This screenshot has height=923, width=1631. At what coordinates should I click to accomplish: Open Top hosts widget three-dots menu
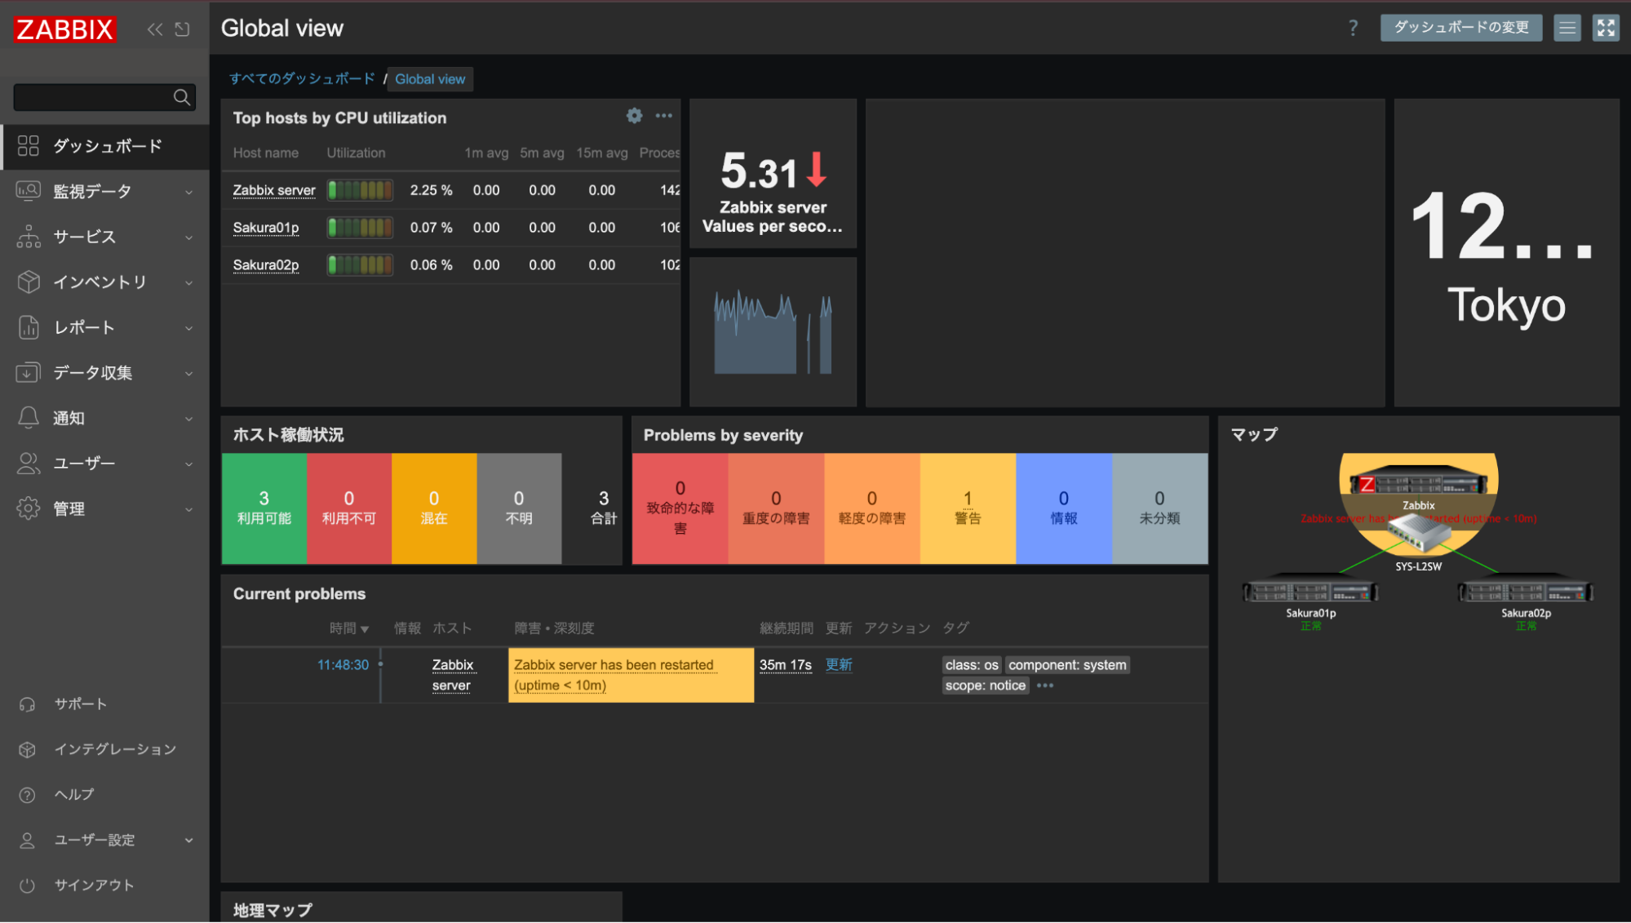point(664,116)
